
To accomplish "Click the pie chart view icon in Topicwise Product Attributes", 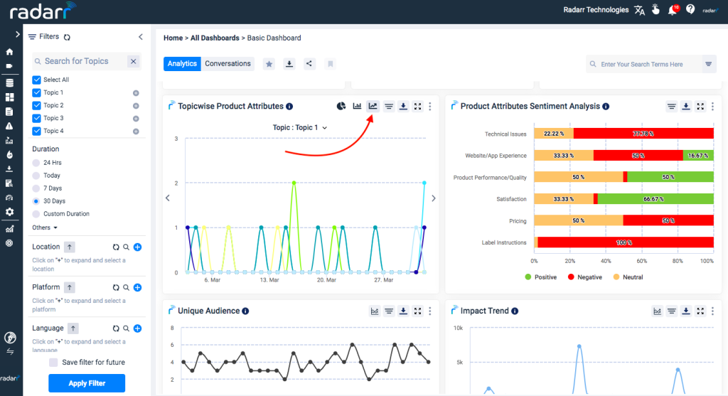I will [x=341, y=107].
